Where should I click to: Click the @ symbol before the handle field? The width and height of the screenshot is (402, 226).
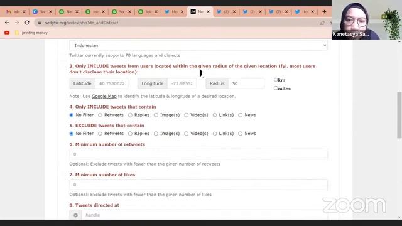point(75,215)
